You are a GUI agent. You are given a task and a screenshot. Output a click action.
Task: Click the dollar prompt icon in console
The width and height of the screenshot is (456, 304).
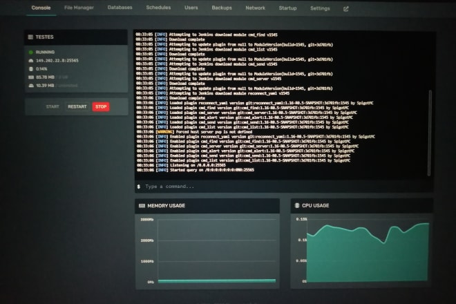139,187
